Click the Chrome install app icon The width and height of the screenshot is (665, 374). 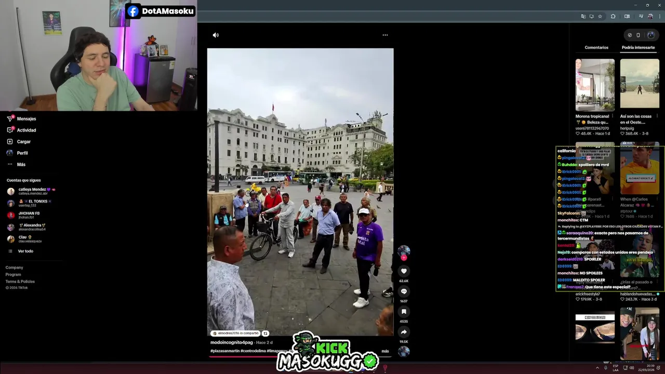[x=591, y=16]
